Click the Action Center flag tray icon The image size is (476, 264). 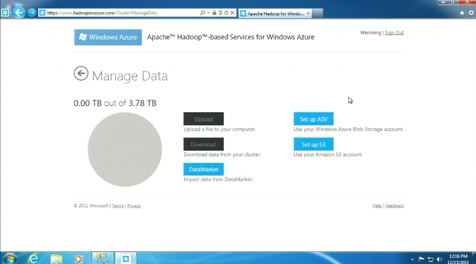point(421,259)
